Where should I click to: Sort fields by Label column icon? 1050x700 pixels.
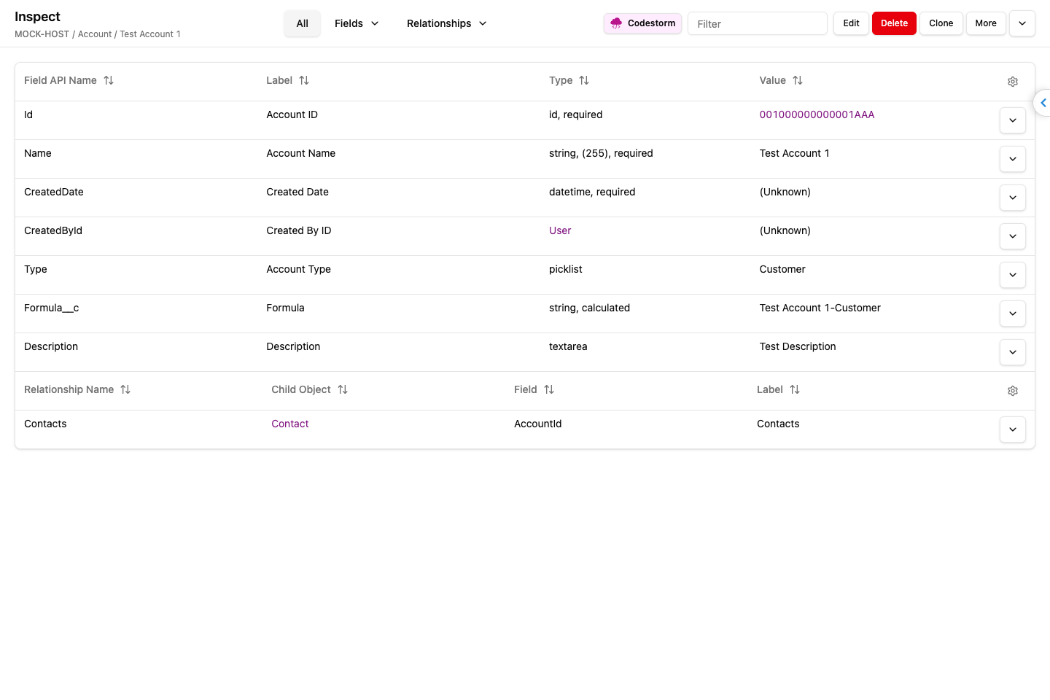coord(304,81)
